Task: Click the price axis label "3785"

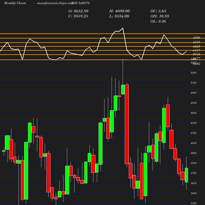Action: 194,173
